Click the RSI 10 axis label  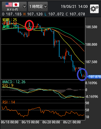point(87,117)
